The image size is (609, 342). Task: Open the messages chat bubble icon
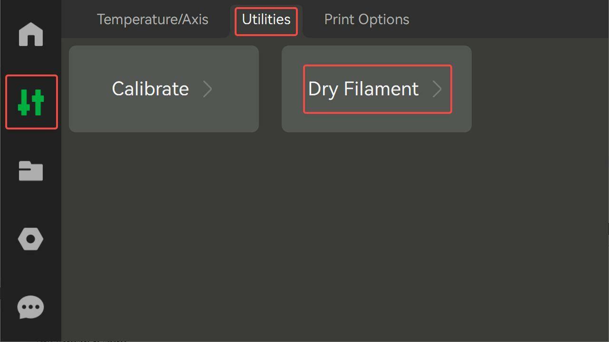click(31, 307)
